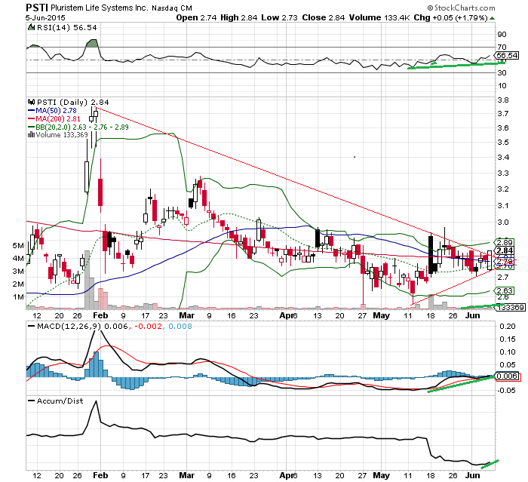Click the 3.3 price axis label
The height and width of the screenshot is (482, 528).
(503, 173)
